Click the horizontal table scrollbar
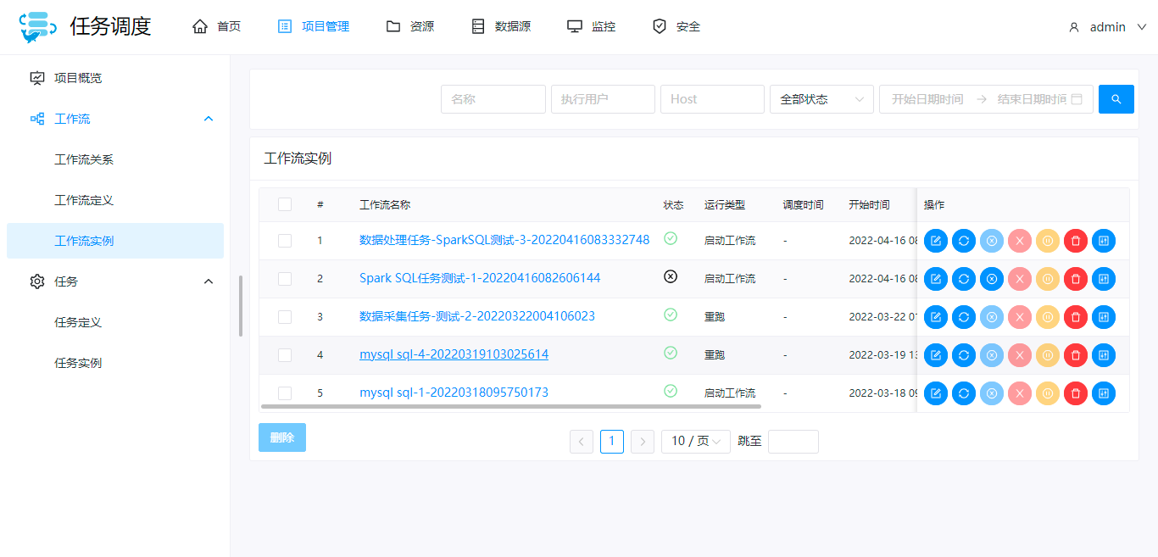 coord(510,407)
